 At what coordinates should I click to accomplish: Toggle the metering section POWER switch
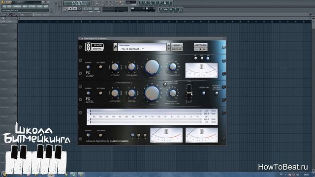[x=88, y=135]
